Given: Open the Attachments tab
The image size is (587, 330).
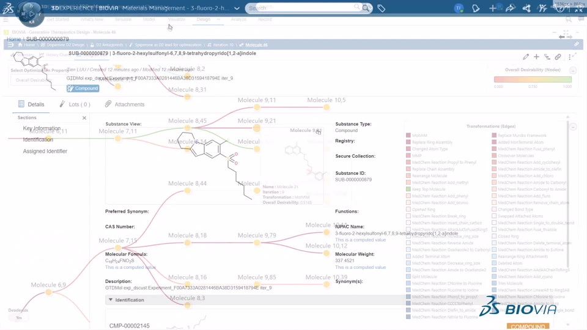Looking at the screenshot, I should pos(125,105).
